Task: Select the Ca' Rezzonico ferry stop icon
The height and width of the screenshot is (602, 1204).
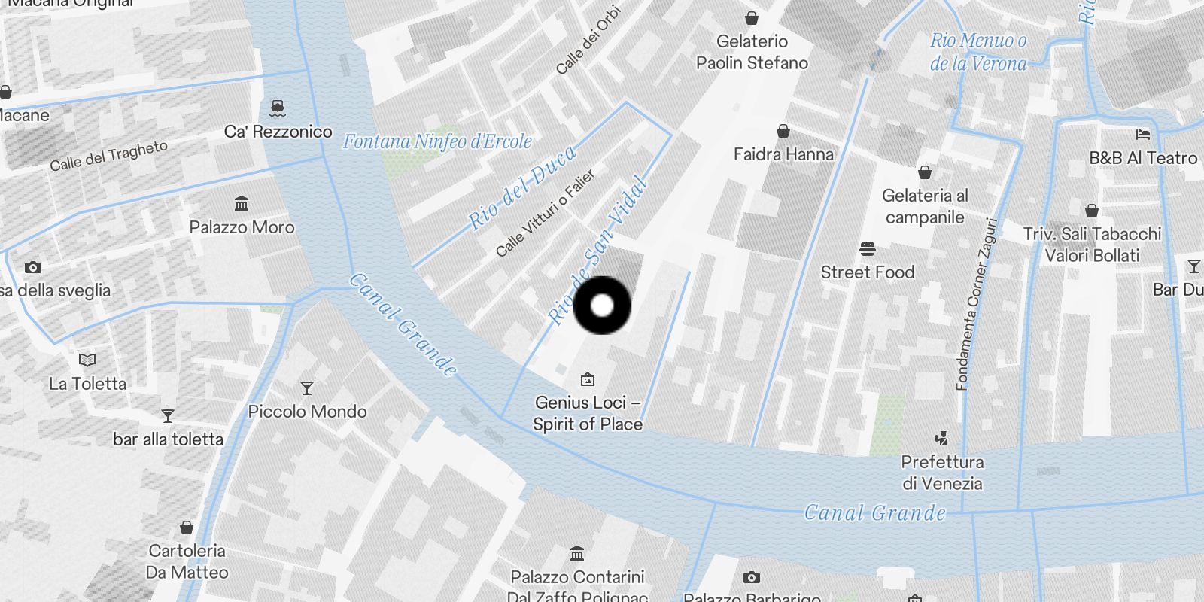Action: (278, 108)
